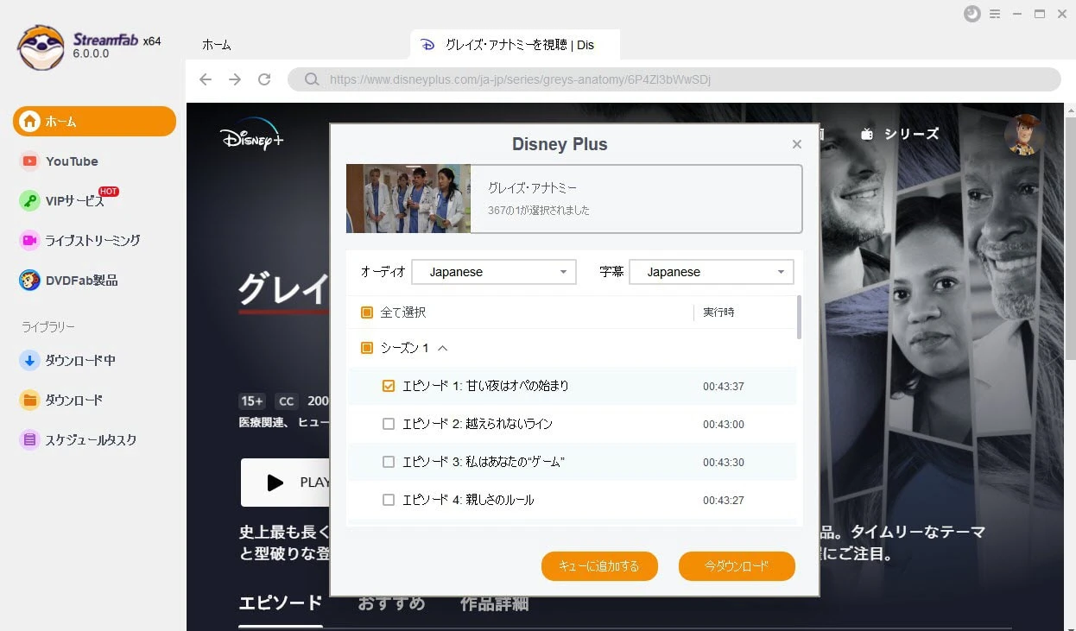Click the Disney tab favicon
The image size is (1076, 631).
[x=426, y=44]
